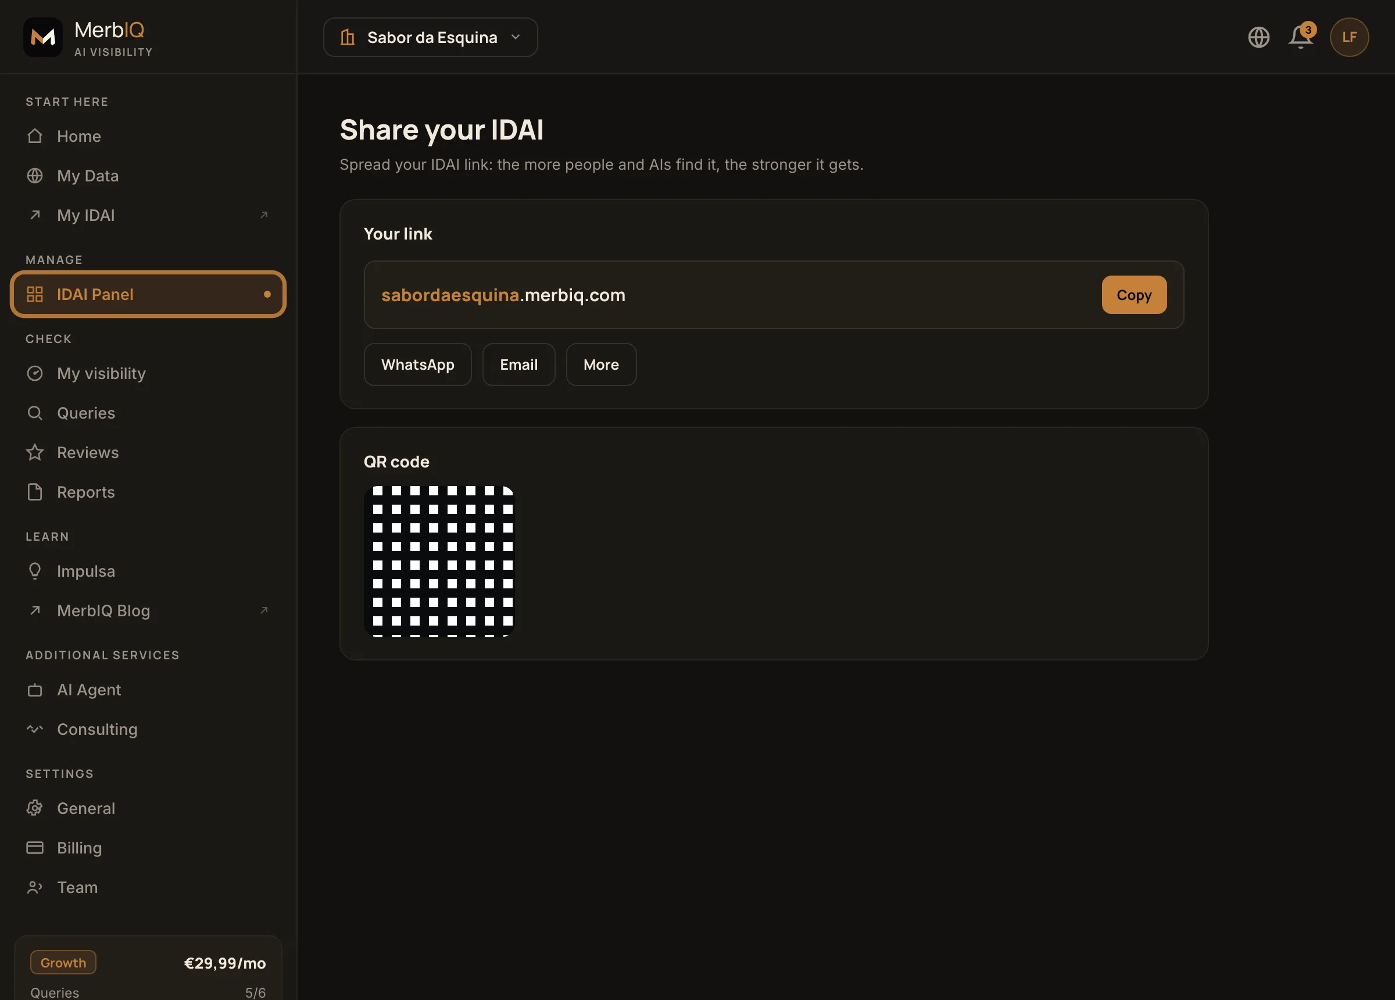Screen dimensions: 1395x1000
Task: Open the My visibility section
Action: pyautogui.click(x=148, y=373)
